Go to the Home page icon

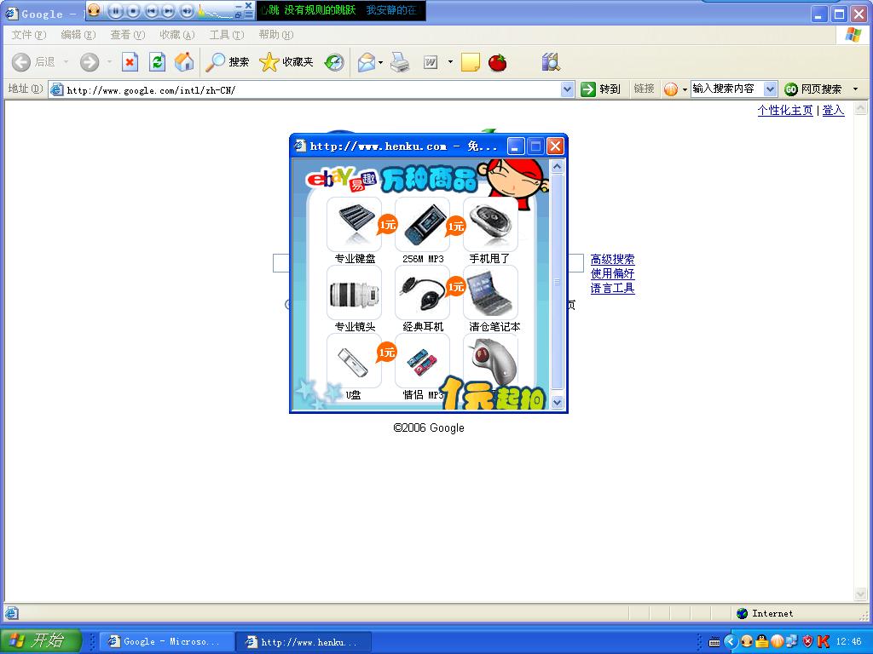[184, 61]
